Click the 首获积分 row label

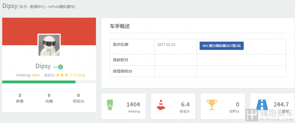pyautogui.click(x=121, y=60)
